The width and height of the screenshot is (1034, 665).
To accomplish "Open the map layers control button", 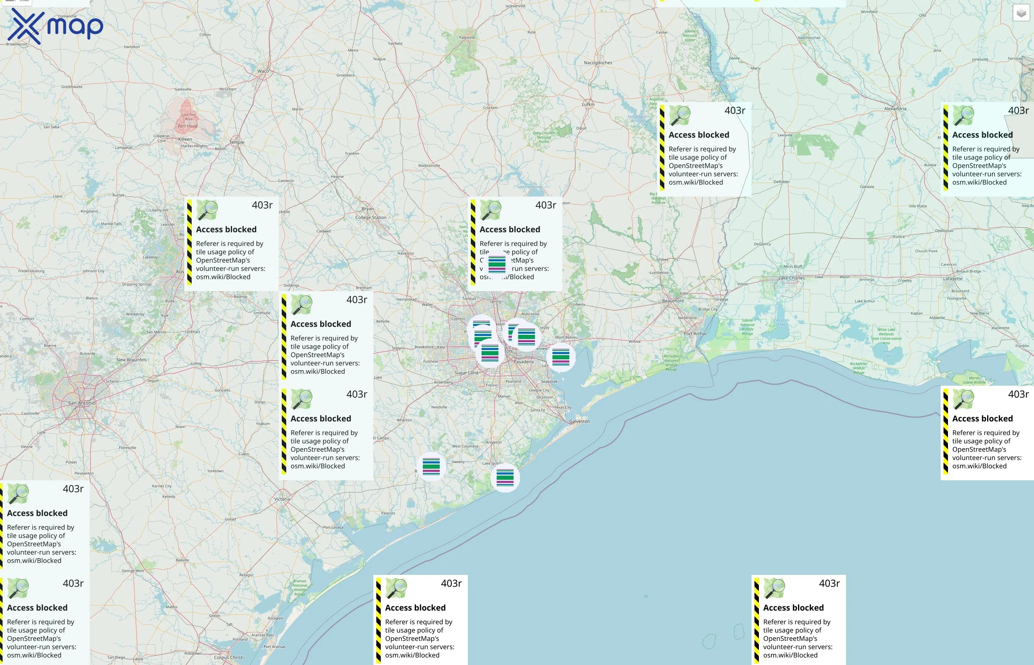I will 1021,13.
